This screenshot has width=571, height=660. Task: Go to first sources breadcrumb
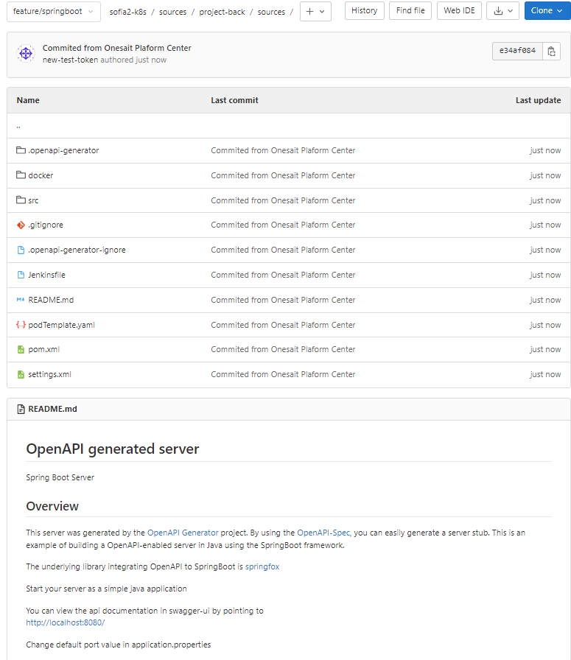coord(172,12)
